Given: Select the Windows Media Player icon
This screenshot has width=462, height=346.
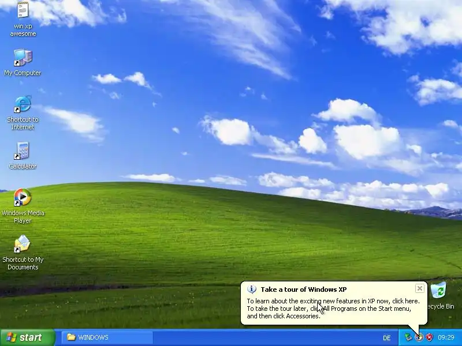Looking at the screenshot, I should (23, 197).
